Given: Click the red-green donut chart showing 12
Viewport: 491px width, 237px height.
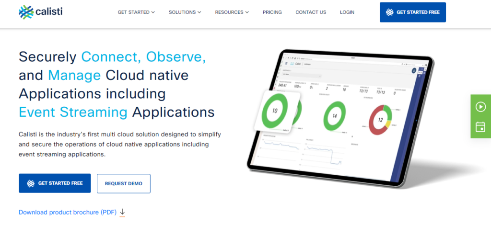Looking at the screenshot, I should click(x=380, y=120).
